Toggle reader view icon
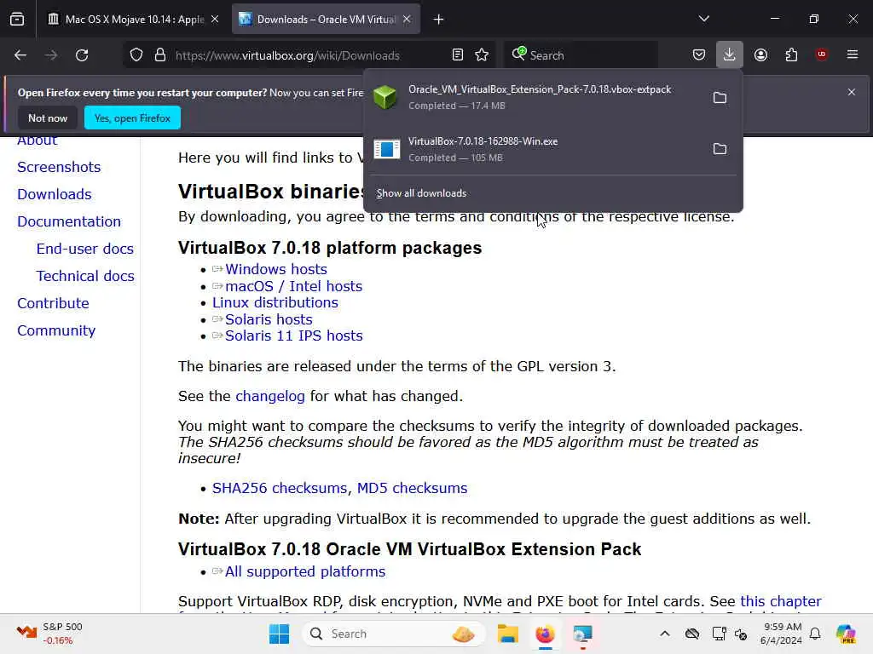Screen dimensions: 873x654 pyautogui.click(x=458, y=55)
